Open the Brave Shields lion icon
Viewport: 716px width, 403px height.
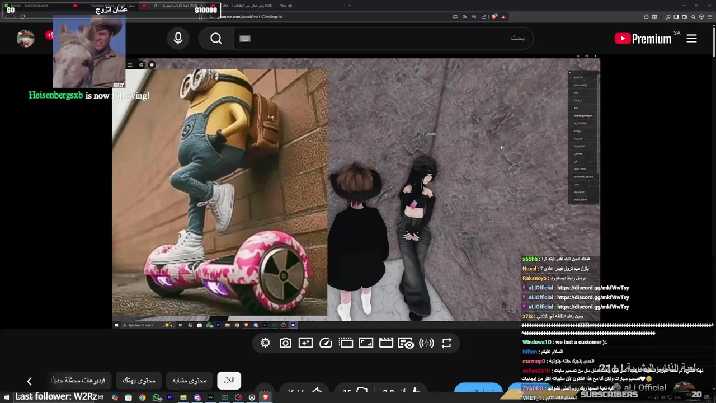click(x=494, y=17)
